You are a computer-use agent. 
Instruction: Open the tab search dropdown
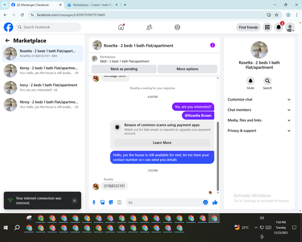[x=5, y=5]
